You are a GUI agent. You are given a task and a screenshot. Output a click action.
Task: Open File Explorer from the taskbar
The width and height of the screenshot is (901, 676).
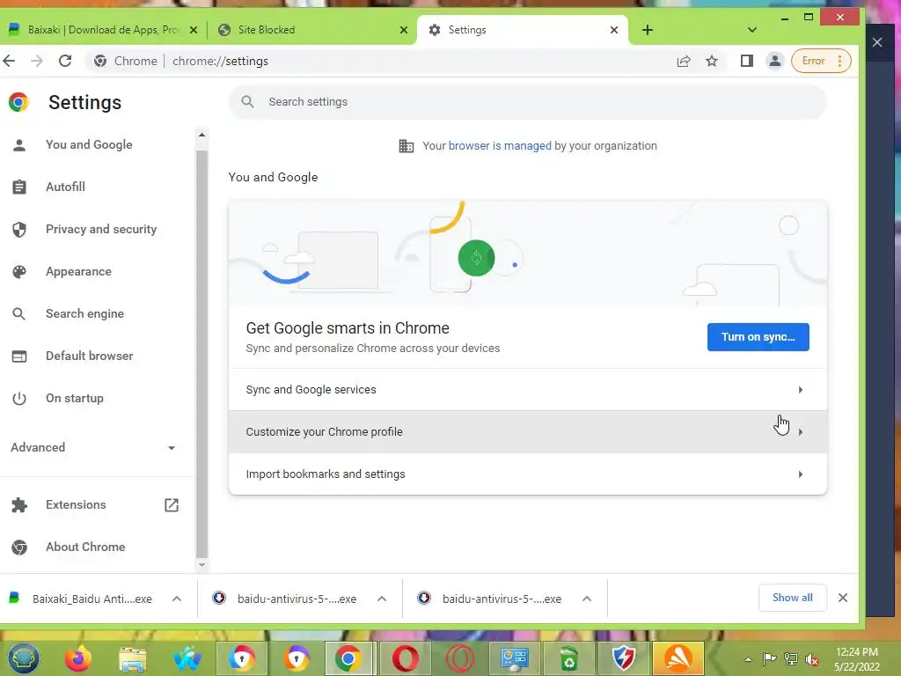pyautogui.click(x=133, y=658)
